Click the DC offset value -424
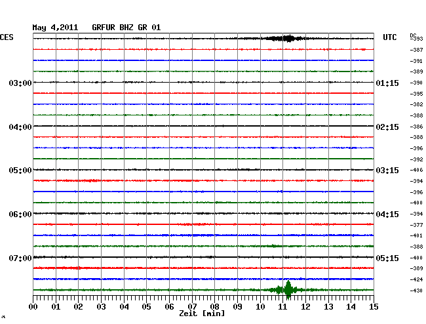The height and width of the screenshot is (324, 426). click(x=416, y=279)
